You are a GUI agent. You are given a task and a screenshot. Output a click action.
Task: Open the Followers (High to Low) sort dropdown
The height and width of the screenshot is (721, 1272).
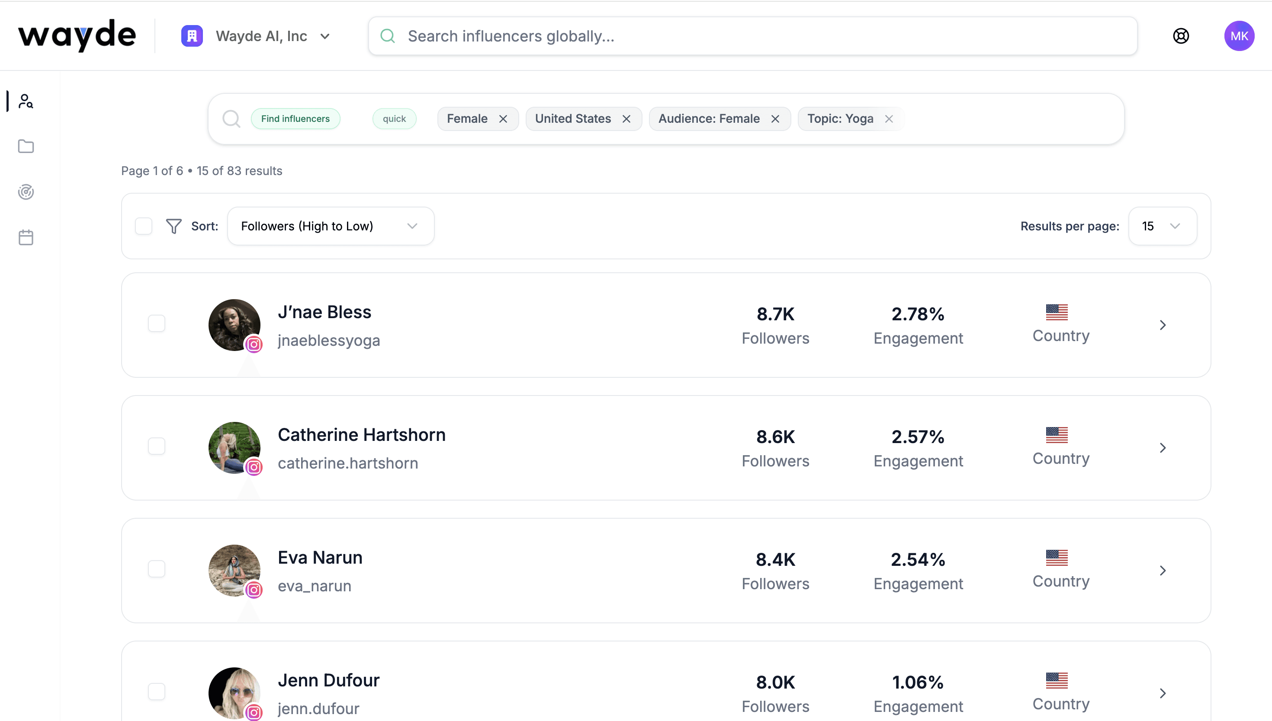click(x=331, y=227)
